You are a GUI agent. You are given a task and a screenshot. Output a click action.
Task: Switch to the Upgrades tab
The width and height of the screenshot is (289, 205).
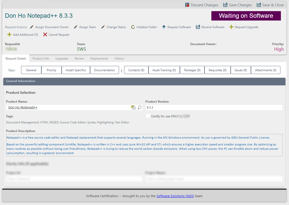pos(62,59)
